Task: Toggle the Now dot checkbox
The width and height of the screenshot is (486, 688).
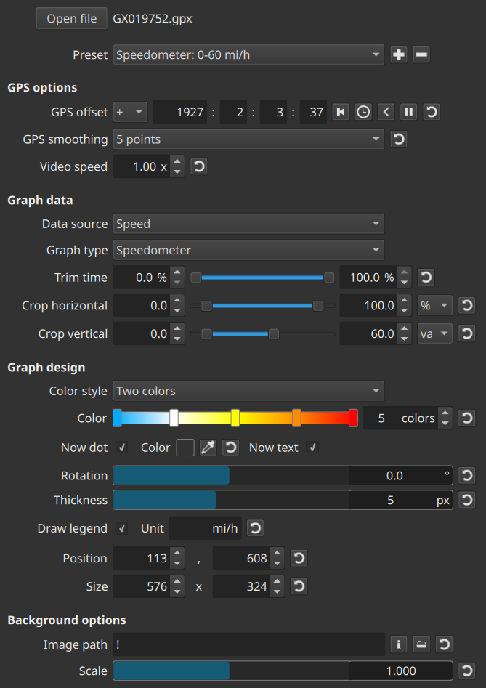Action: point(122,448)
